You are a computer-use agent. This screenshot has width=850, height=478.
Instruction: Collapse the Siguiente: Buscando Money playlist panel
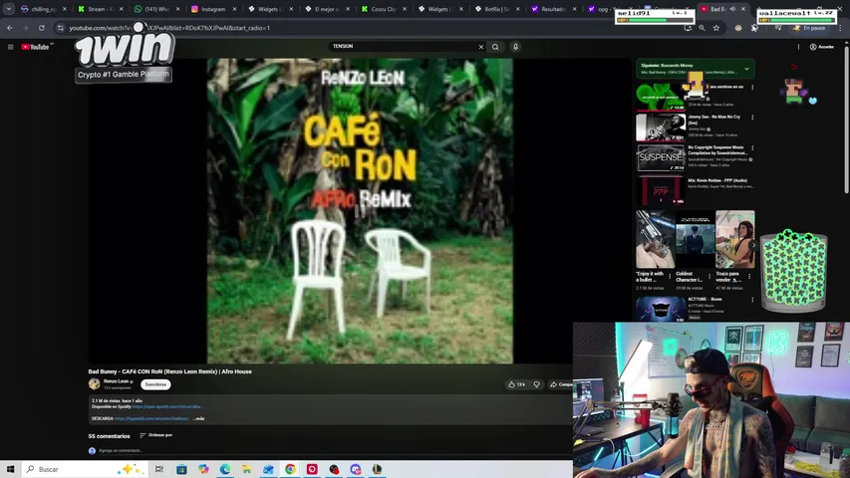pos(746,69)
